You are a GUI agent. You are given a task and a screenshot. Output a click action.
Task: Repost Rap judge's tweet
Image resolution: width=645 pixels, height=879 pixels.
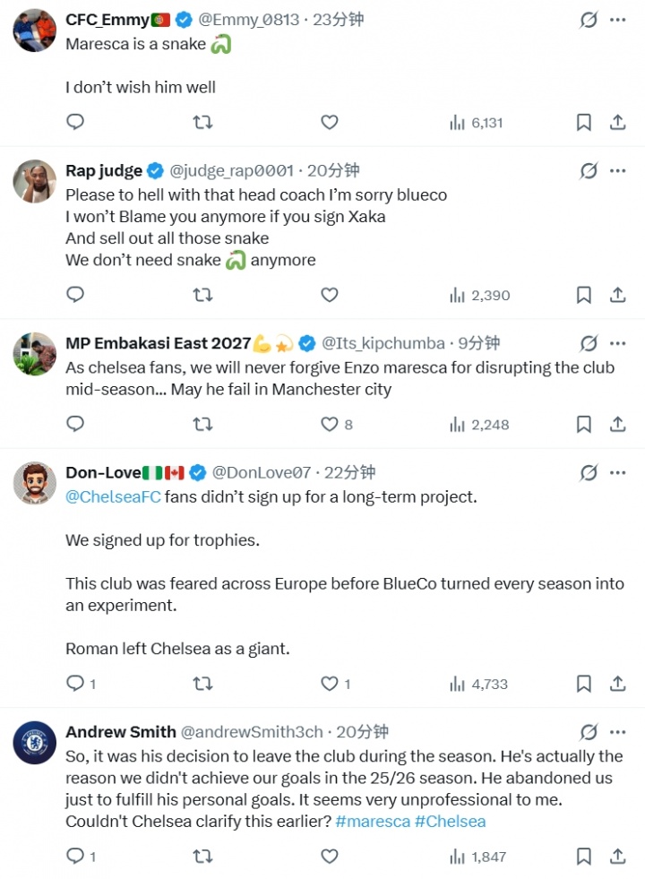tap(202, 294)
